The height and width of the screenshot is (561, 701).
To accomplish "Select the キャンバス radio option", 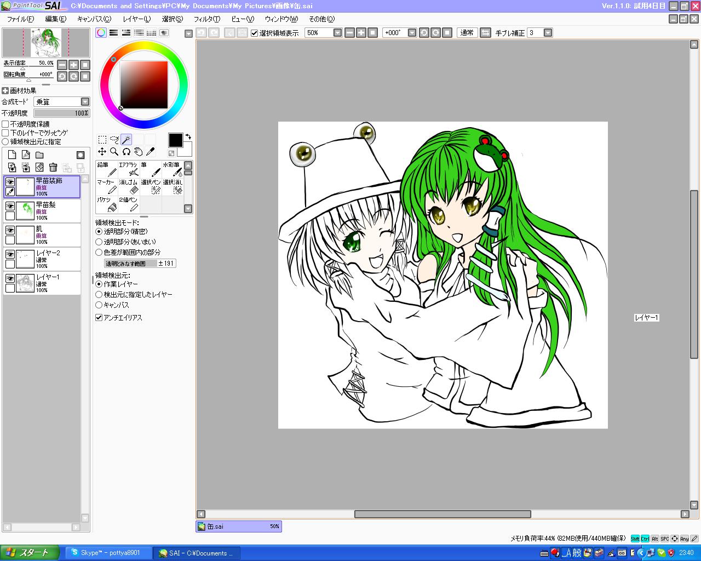I will tap(99, 305).
